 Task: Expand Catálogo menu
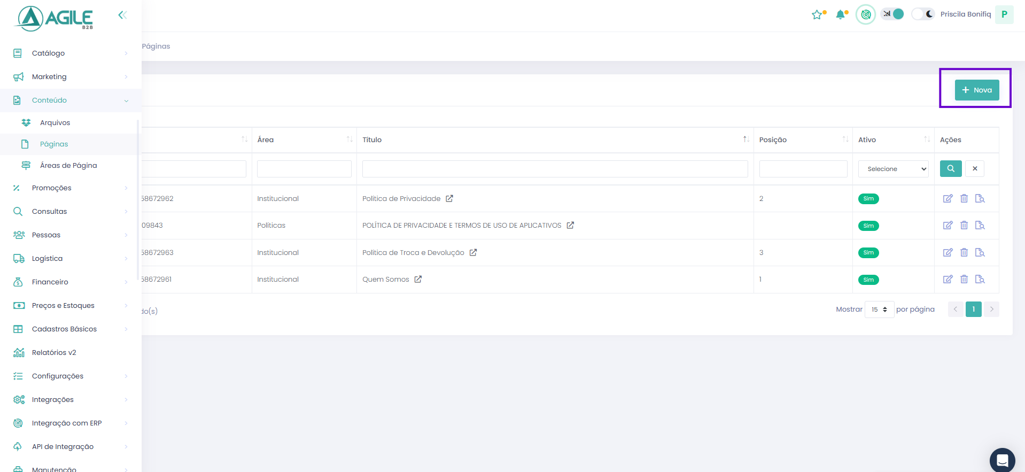[71, 53]
